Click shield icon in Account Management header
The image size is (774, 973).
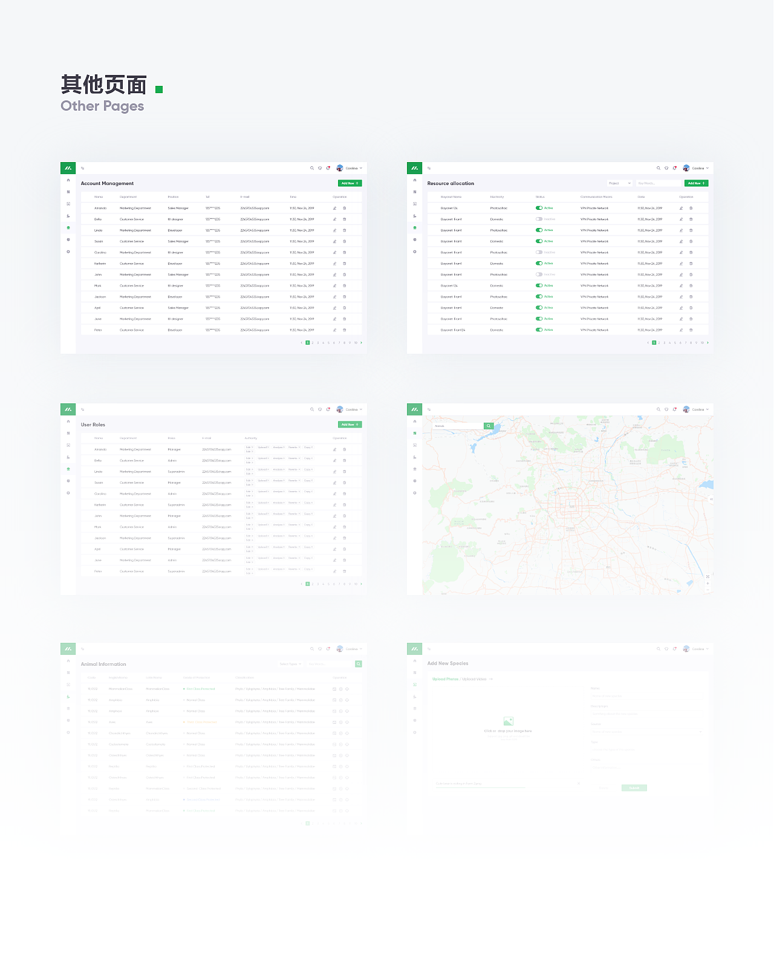point(320,168)
